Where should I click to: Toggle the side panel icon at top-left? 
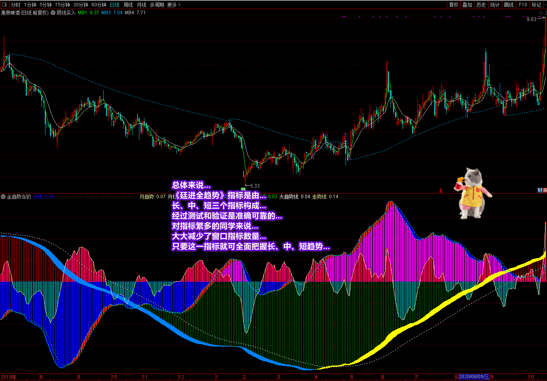4,5
